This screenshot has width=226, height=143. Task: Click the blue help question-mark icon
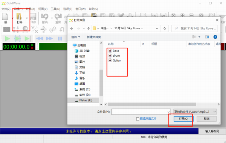215,37
